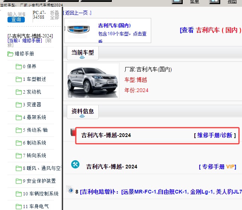Expand the 4 悬架系统 tree item

tap(35, 117)
